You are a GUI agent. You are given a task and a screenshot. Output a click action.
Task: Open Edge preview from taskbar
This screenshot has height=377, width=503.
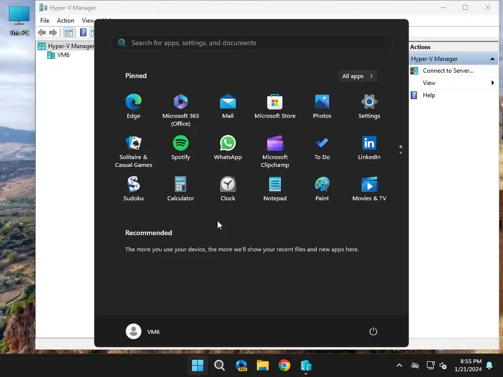(241, 365)
